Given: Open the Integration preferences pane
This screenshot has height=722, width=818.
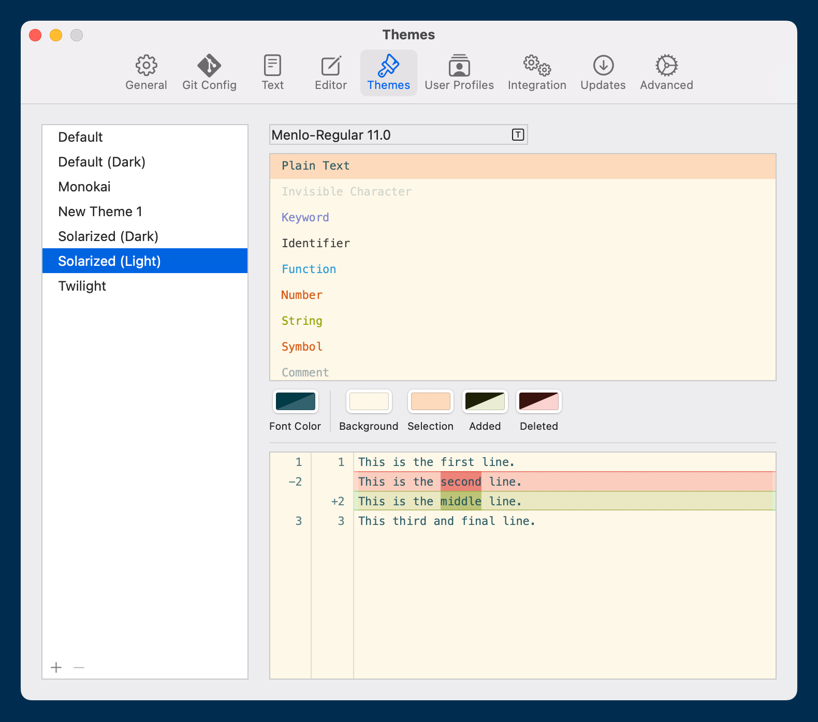Looking at the screenshot, I should point(537,73).
